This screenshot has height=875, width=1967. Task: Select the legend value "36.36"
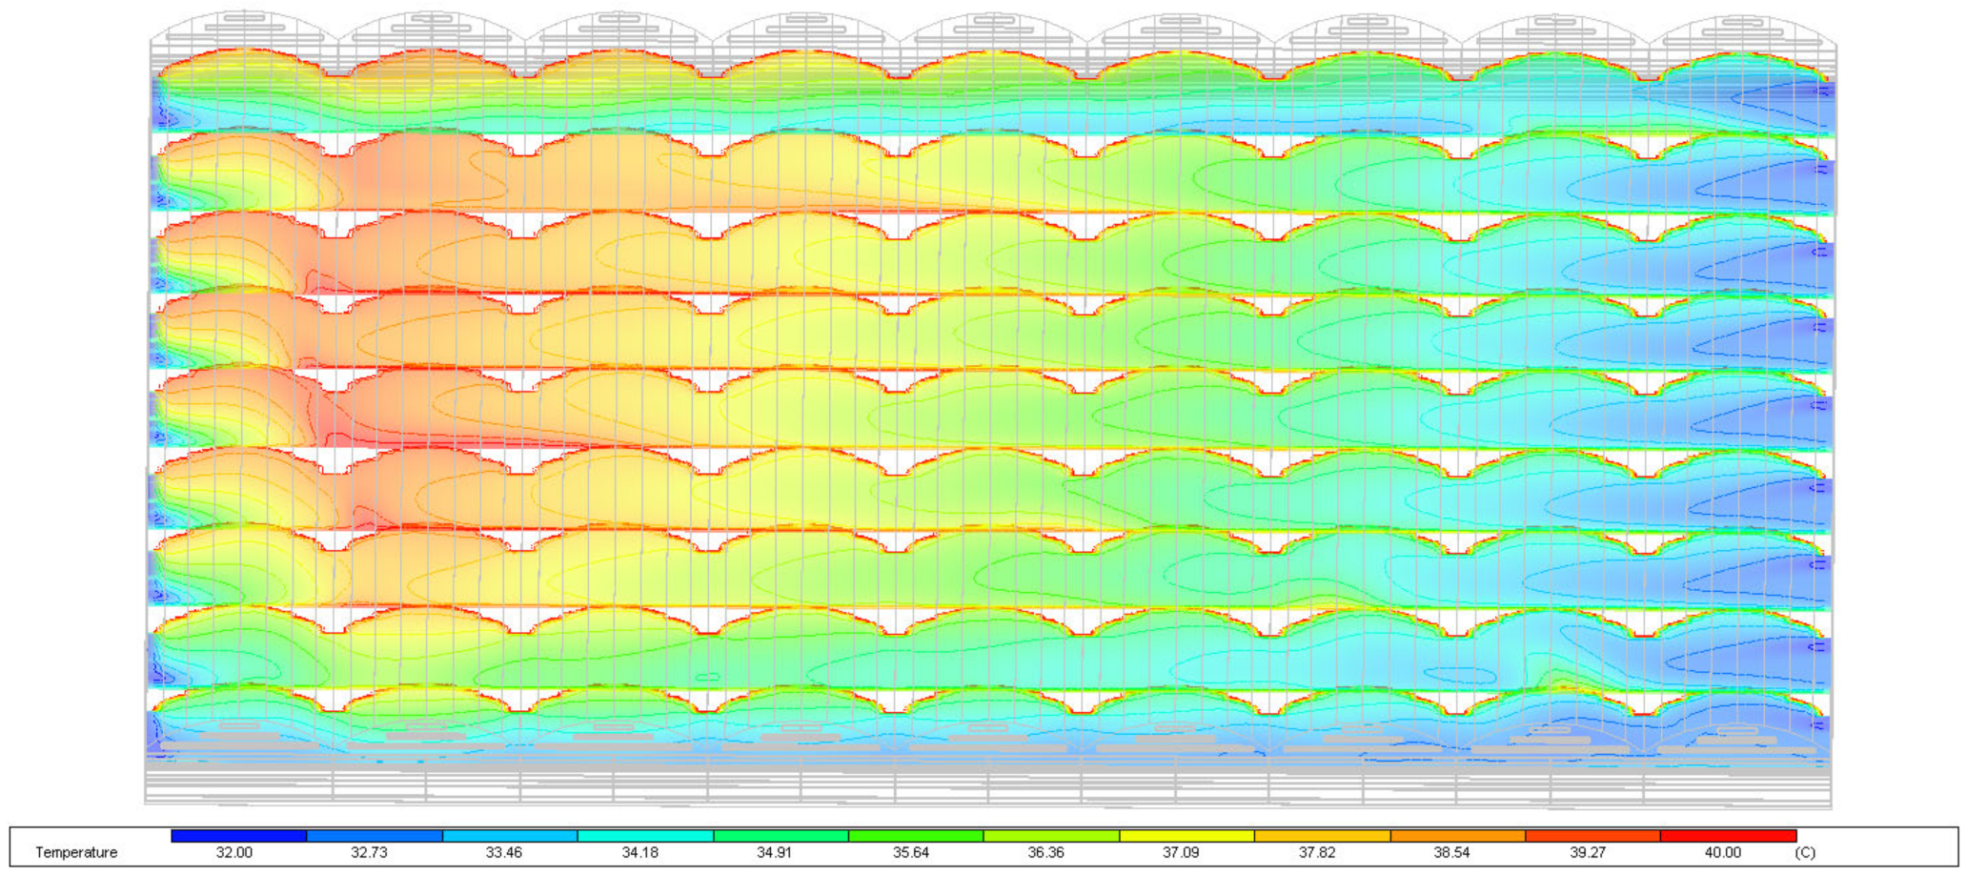pos(1045,852)
